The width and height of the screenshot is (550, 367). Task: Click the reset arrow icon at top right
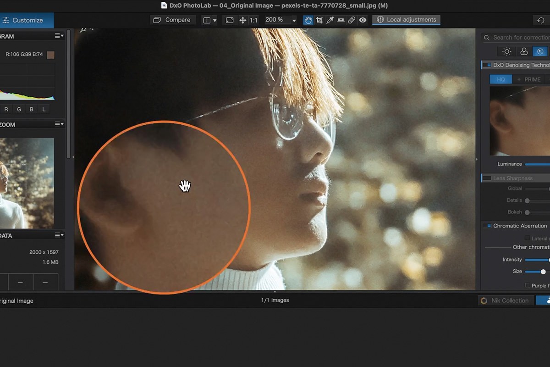pos(541,20)
